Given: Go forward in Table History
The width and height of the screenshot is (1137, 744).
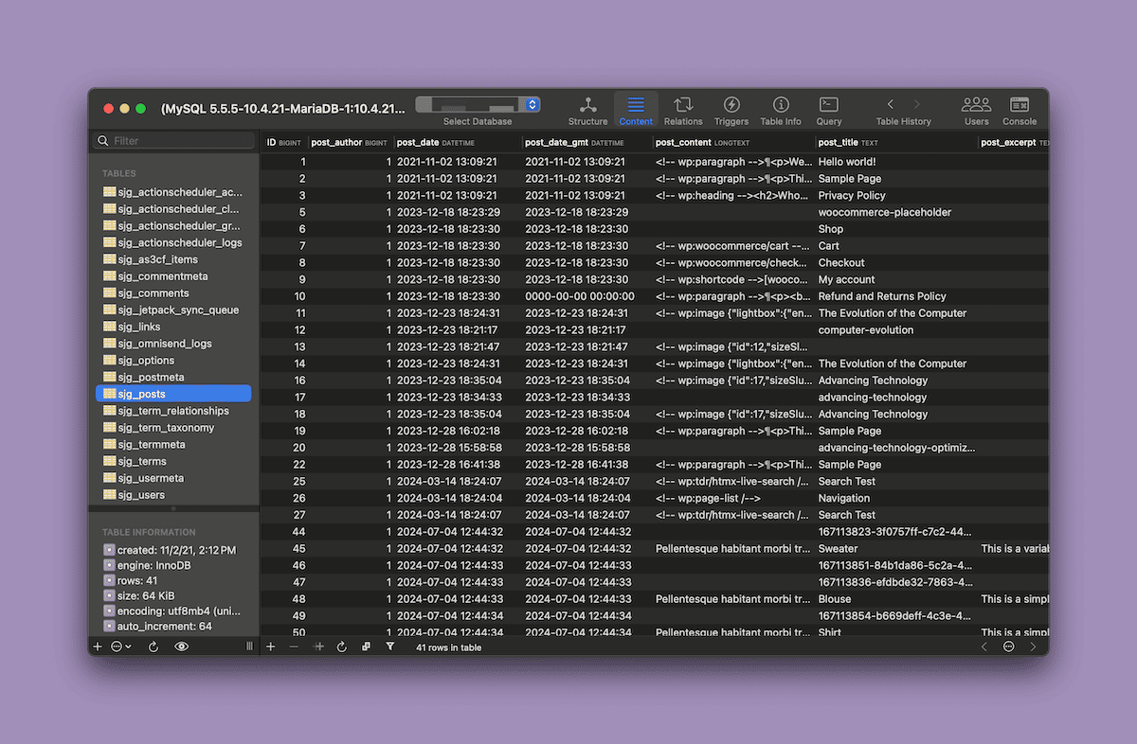Looking at the screenshot, I should pyautogui.click(x=916, y=104).
